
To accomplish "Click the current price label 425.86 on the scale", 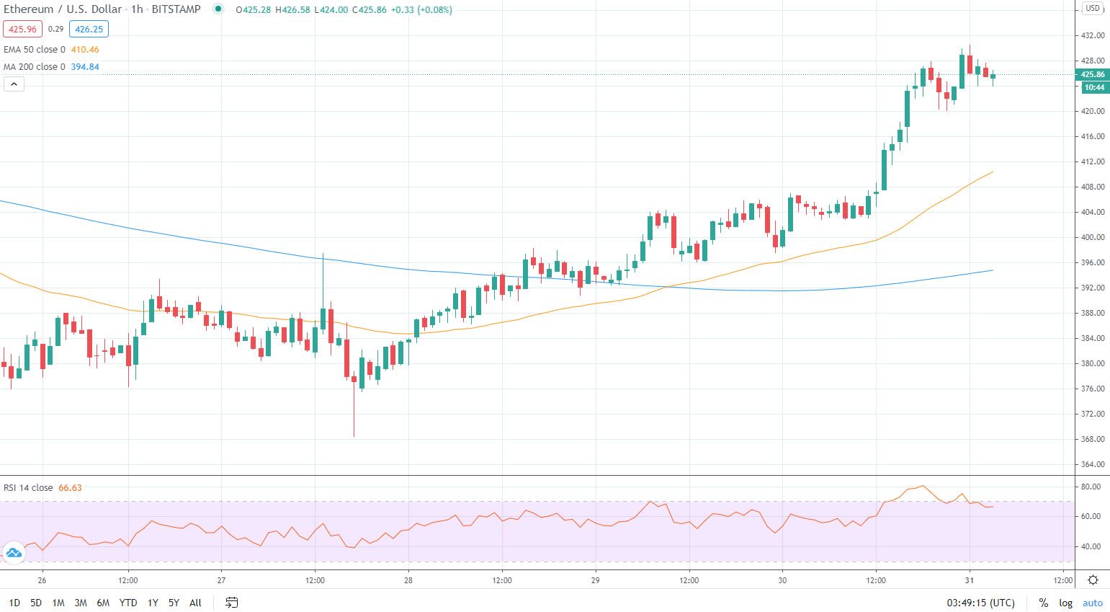I will (x=1092, y=74).
